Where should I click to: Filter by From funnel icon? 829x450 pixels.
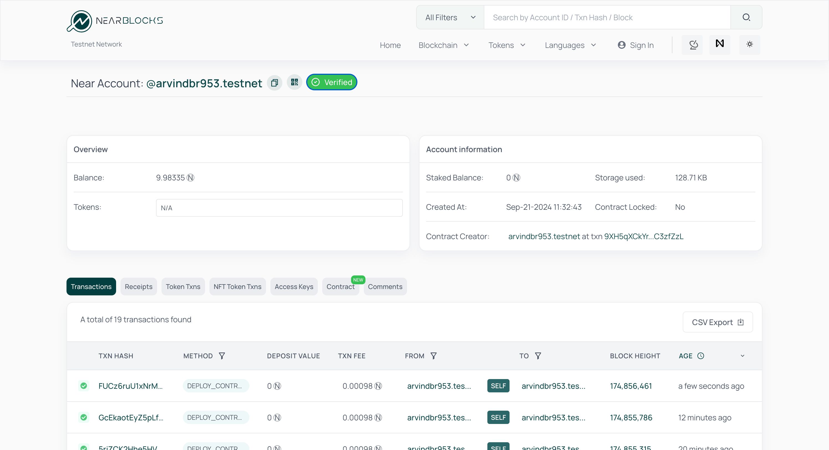pyautogui.click(x=434, y=356)
